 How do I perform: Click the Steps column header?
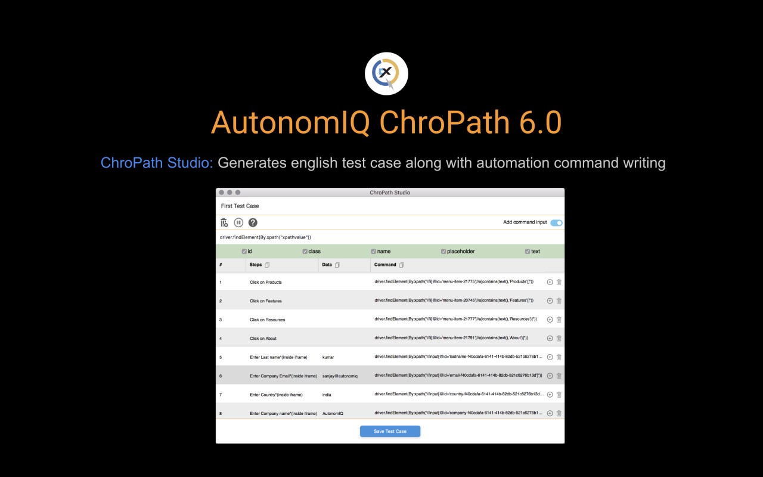[256, 265]
